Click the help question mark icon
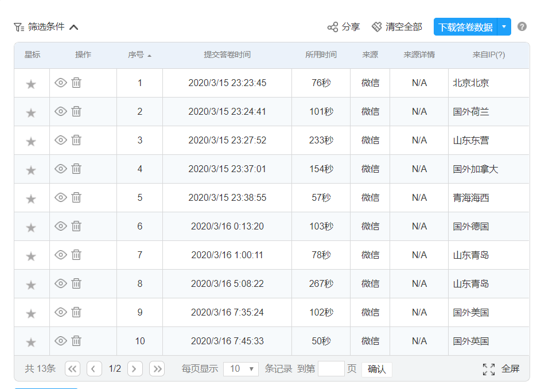The width and height of the screenshot is (537, 389). 522,26
